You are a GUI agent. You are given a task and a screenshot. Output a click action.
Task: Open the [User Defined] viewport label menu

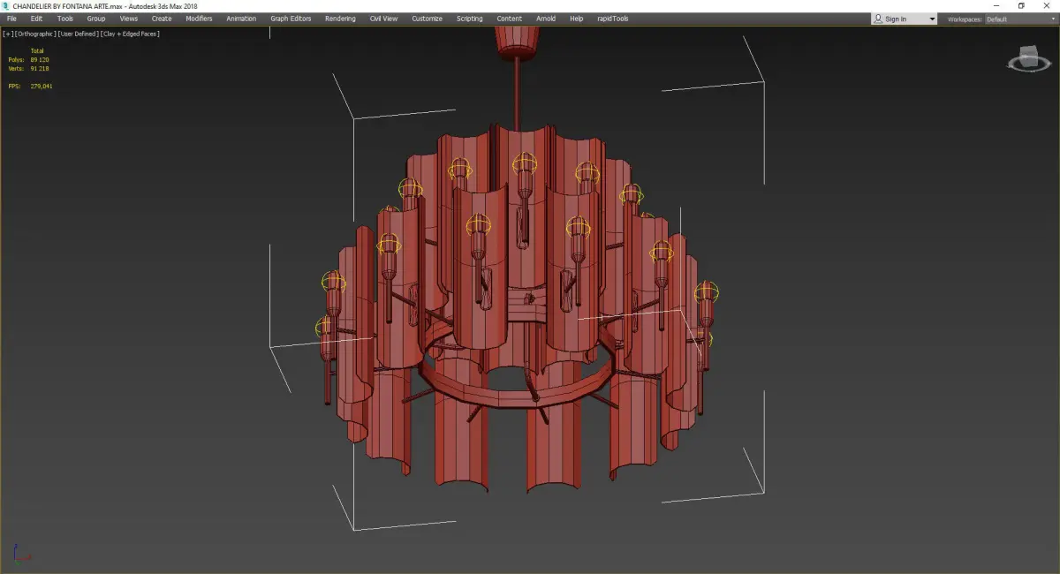pos(79,34)
